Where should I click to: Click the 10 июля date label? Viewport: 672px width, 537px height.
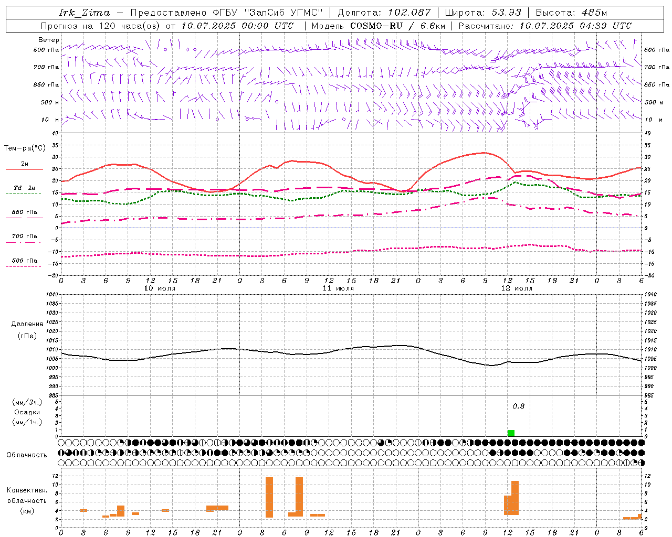(x=160, y=288)
